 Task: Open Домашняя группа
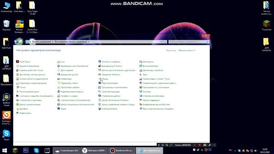(x=68, y=74)
